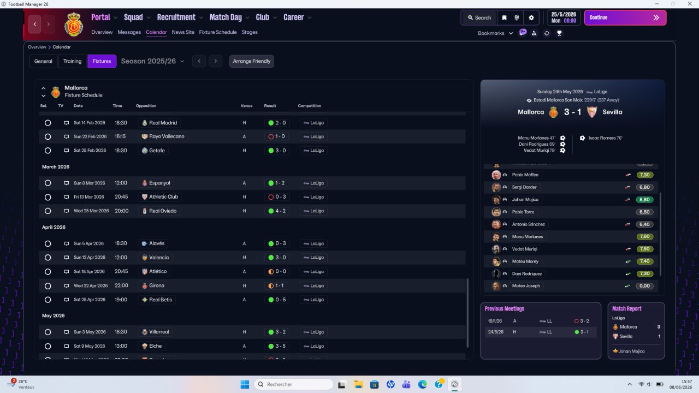Image resolution: width=699 pixels, height=393 pixels.
Task: Open weather widget showing 26°C
Action: click(x=22, y=384)
